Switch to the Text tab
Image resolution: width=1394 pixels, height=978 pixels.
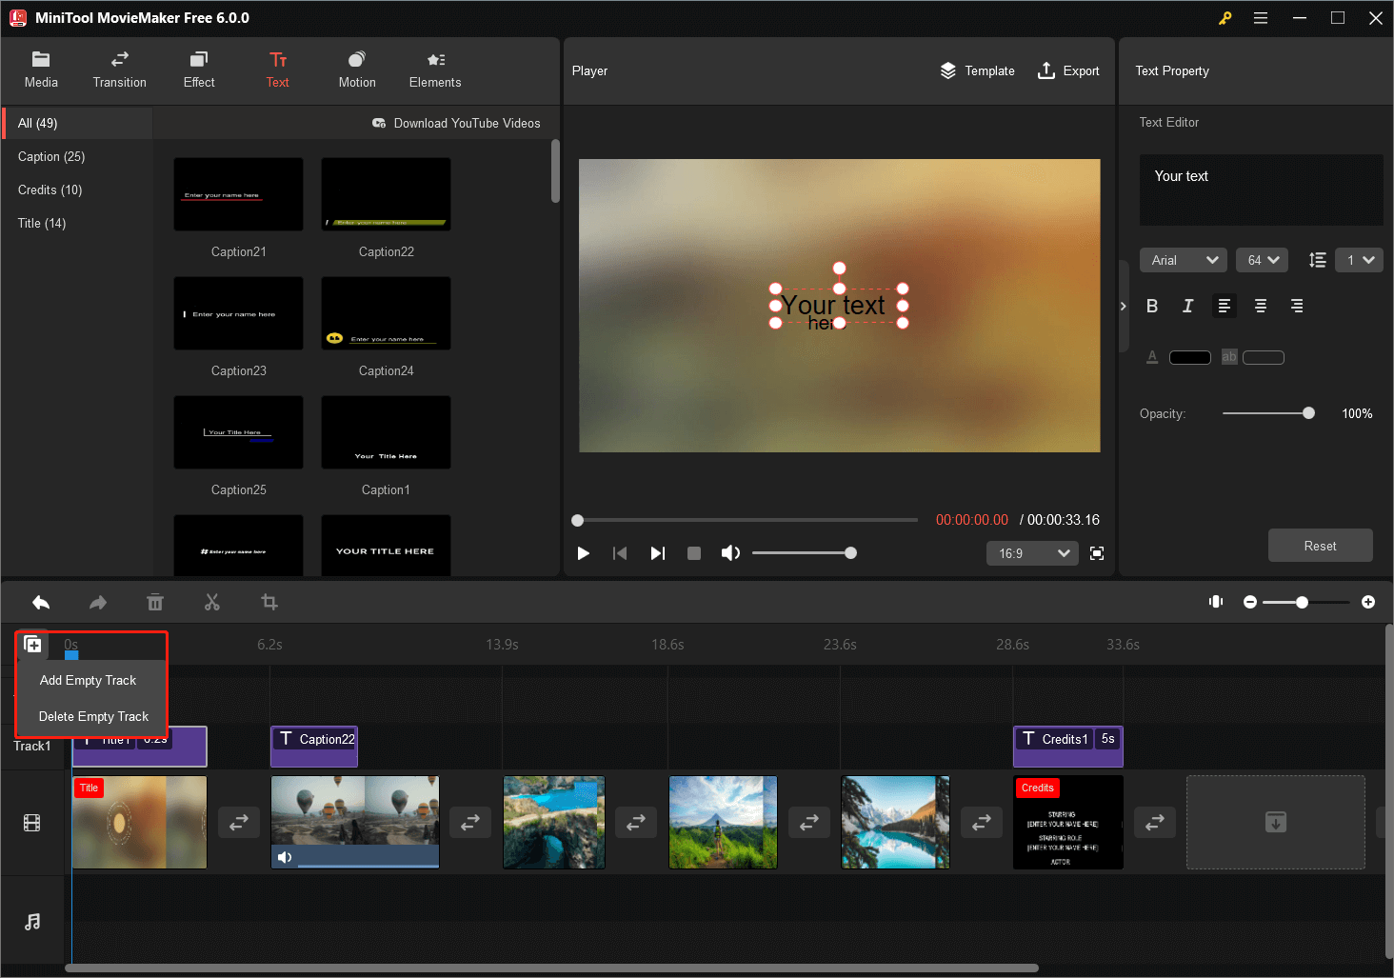tap(278, 70)
